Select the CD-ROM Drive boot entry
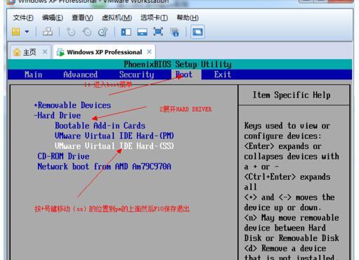Screen dimensions: 359x260 pos(63,156)
